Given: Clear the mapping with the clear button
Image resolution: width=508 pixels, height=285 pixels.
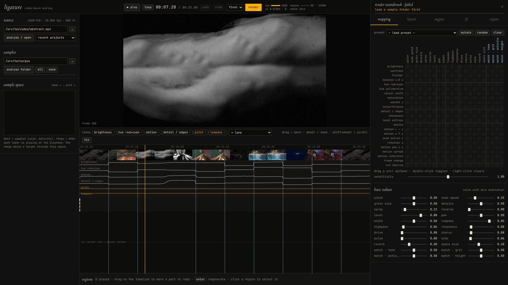Looking at the screenshot, I should pos(498,33).
